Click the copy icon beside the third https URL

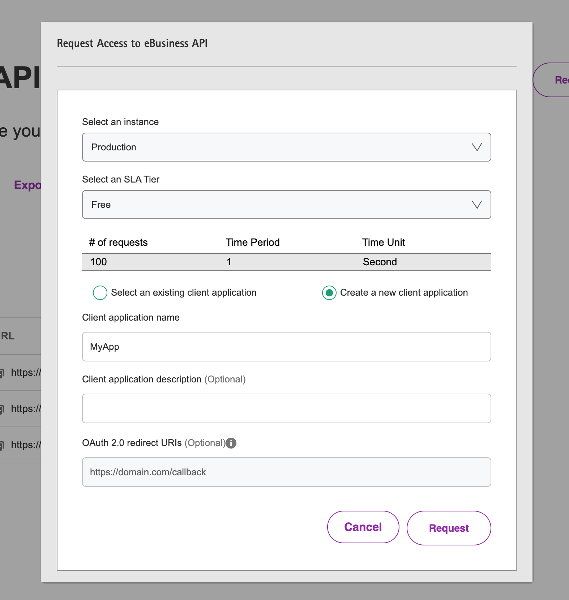click(x=2, y=445)
